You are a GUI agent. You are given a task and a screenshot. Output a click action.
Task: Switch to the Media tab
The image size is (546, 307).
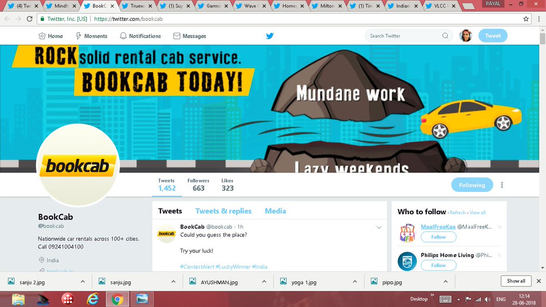point(275,211)
